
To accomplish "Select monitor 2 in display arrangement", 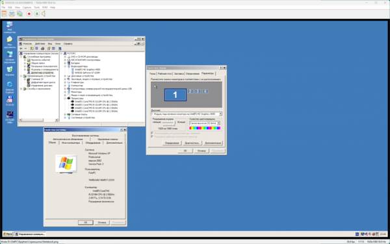I will click(x=190, y=91).
